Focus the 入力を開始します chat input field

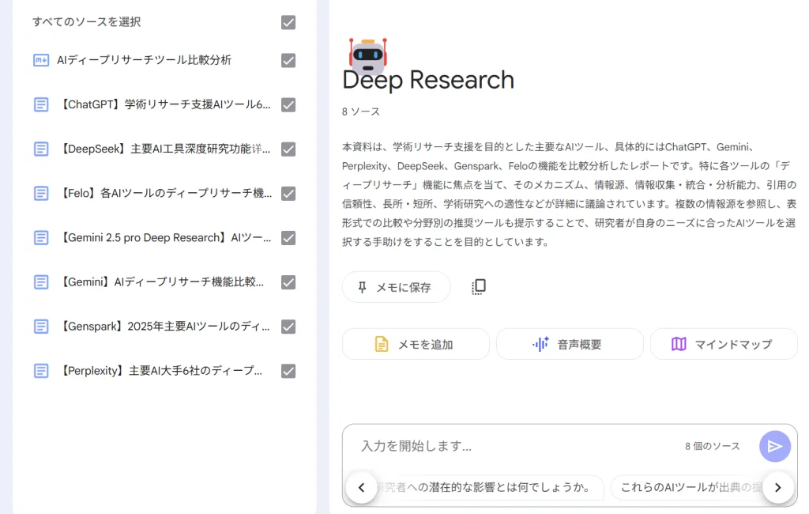[516, 446]
